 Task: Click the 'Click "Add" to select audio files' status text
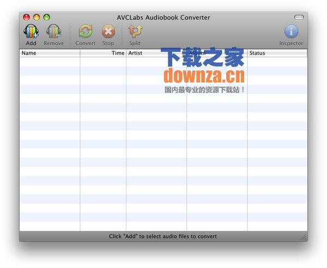click(162, 236)
